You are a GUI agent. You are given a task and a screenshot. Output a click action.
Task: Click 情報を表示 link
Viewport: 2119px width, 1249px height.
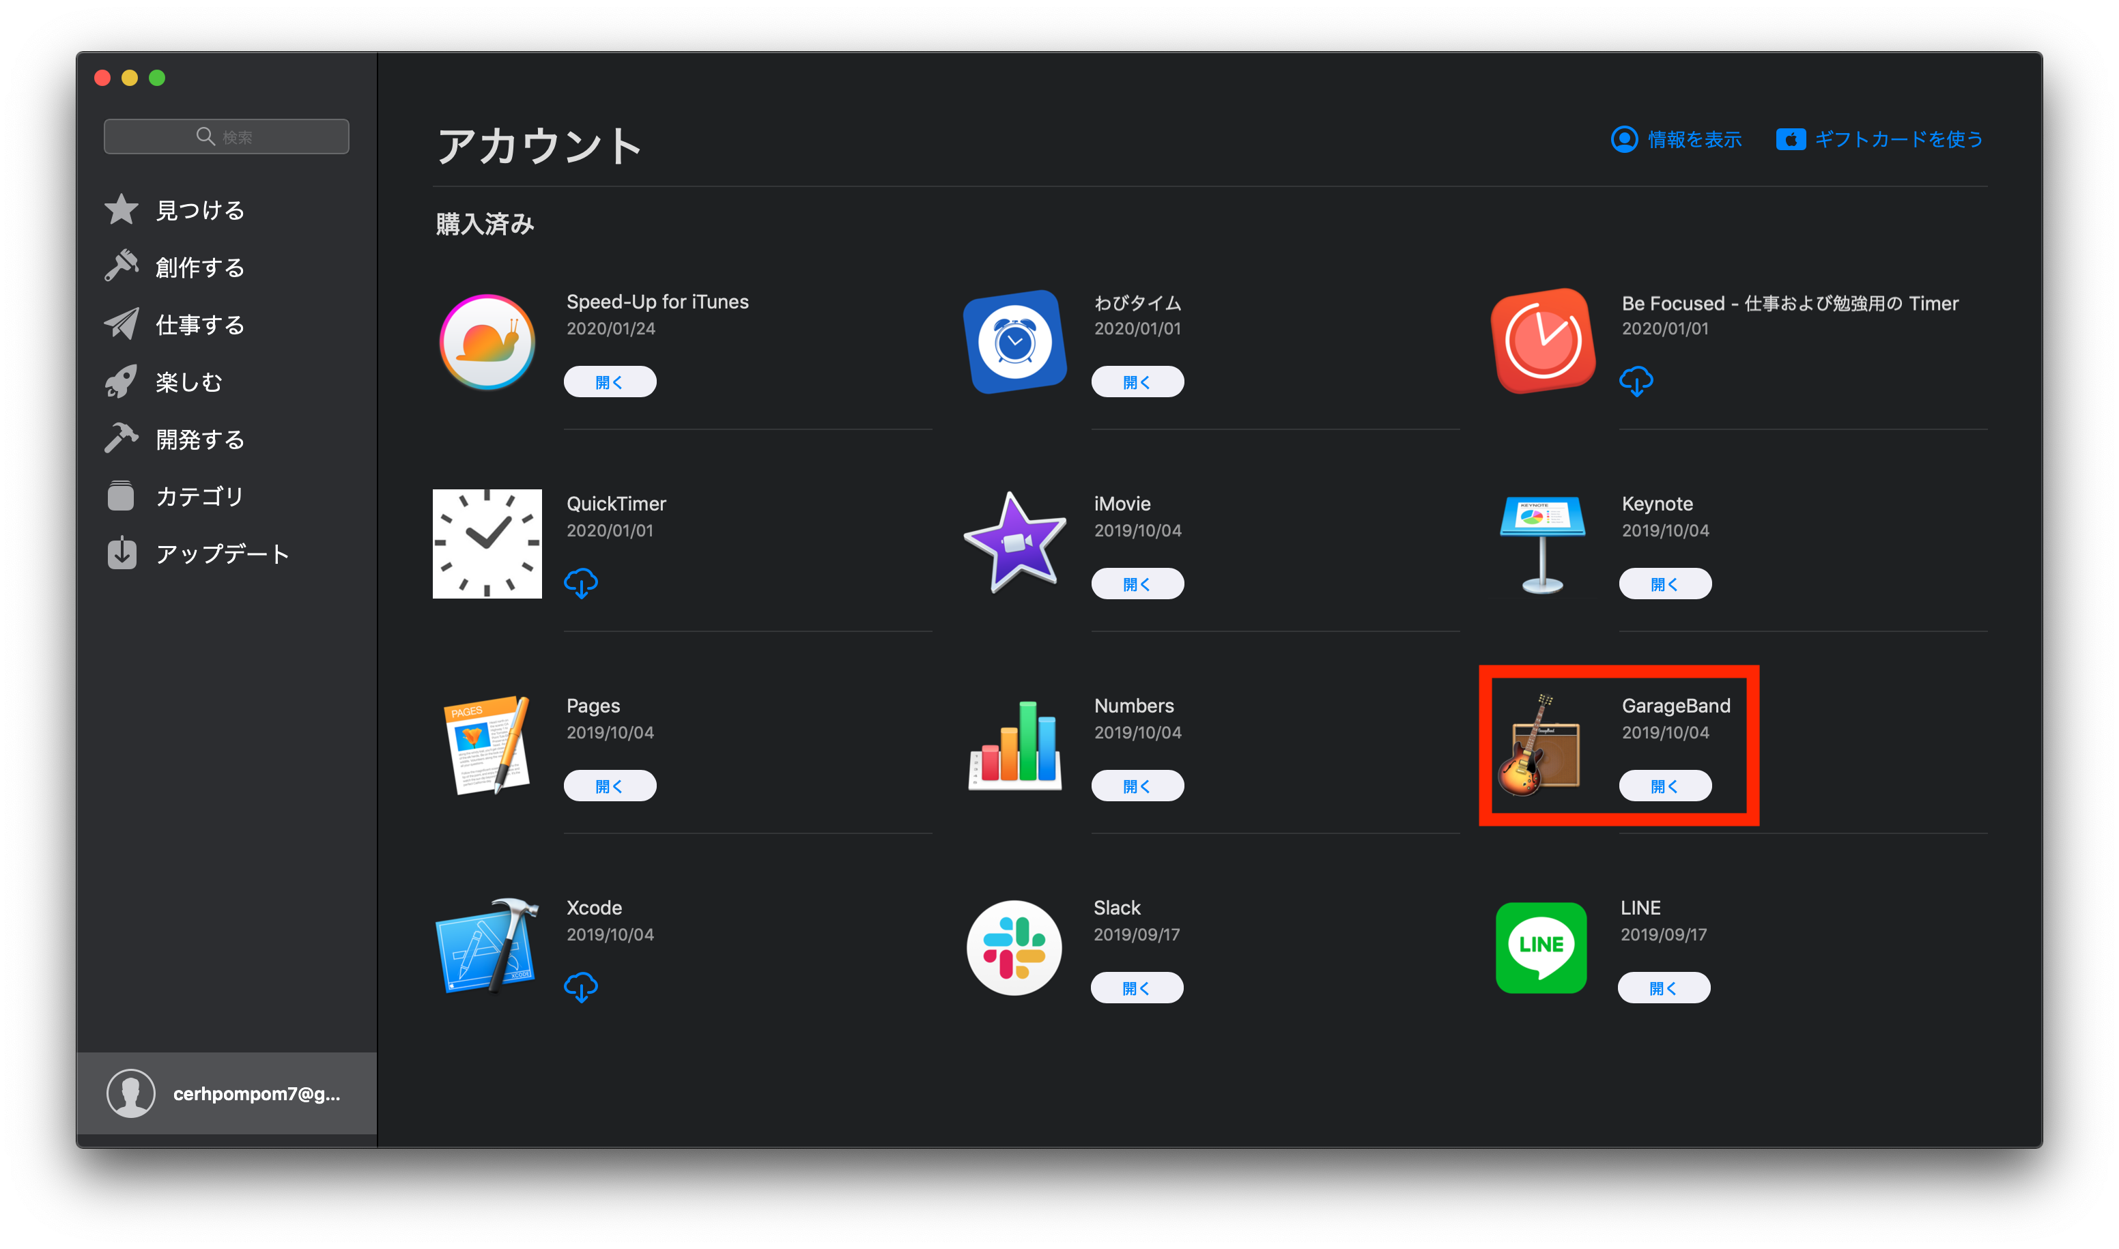(x=1693, y=139)
